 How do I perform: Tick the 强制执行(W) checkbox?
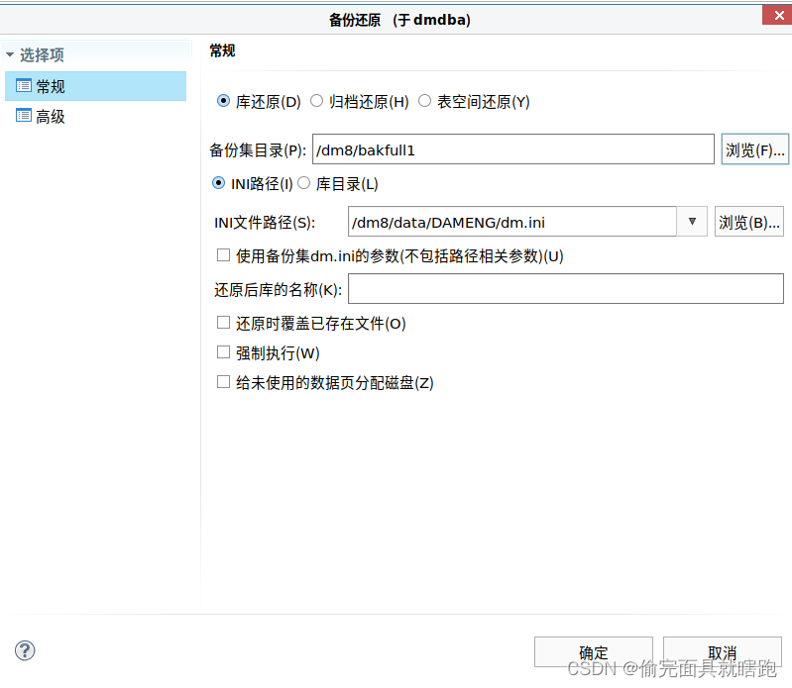[223, 352]
